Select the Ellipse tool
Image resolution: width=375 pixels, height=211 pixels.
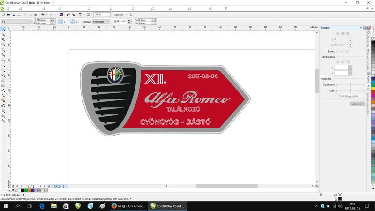[3, 65]
